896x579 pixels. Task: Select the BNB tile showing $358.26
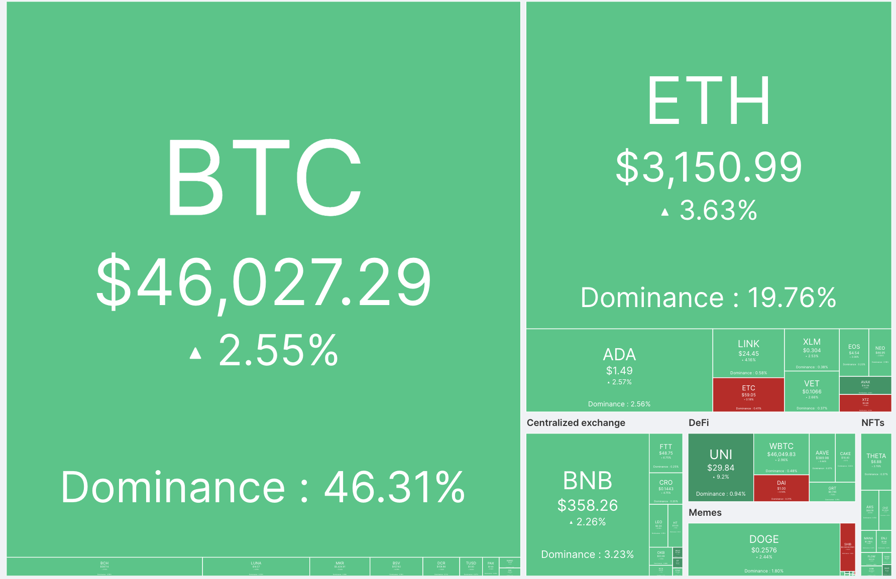588,504
